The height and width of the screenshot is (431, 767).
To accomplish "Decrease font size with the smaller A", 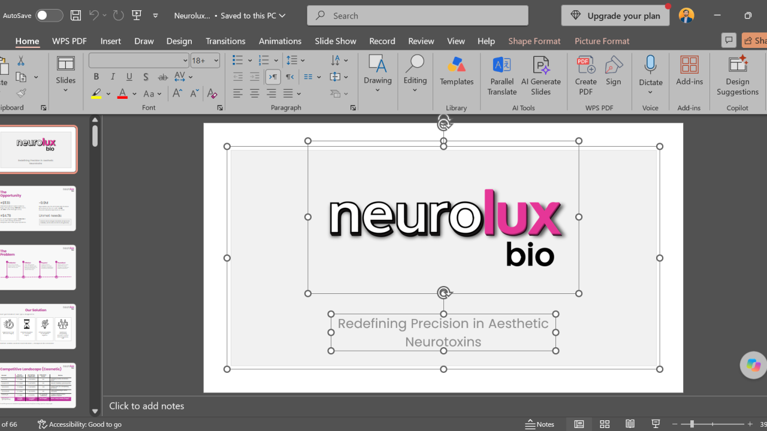I will click(194, 93).
